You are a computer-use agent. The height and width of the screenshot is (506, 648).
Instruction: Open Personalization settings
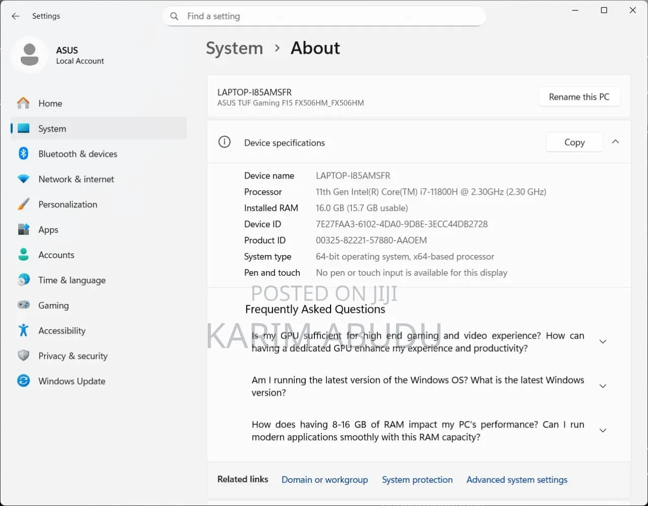99,204
